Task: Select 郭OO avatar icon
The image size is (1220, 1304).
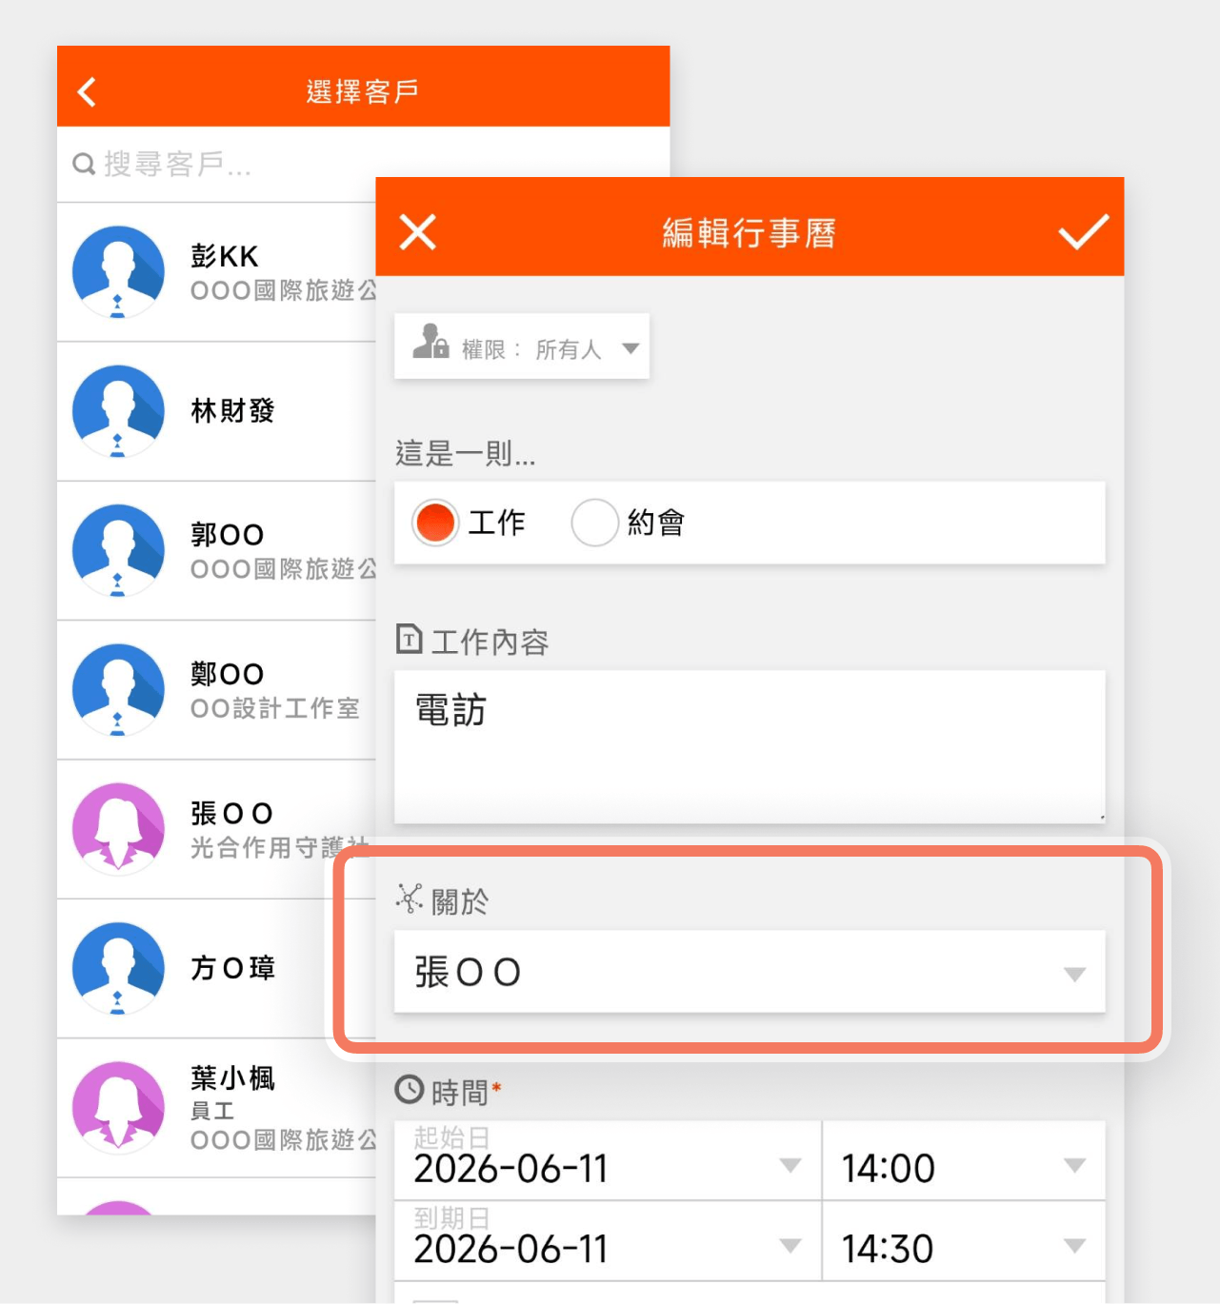Action: (x=118, y=550)
